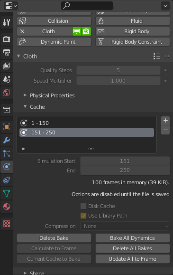Collapse the Cache subpanel
This screenshot has width=173, height=275.
(x=25, y=106)
